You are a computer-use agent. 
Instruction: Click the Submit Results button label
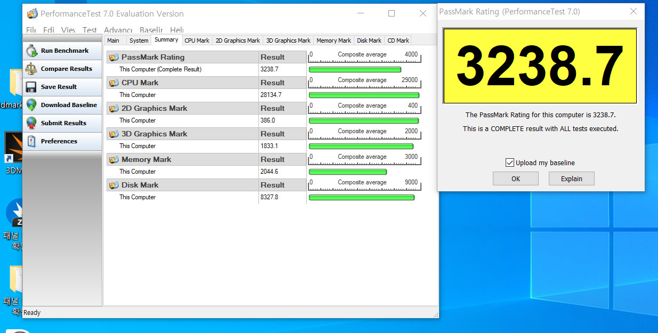coord(63,123)
